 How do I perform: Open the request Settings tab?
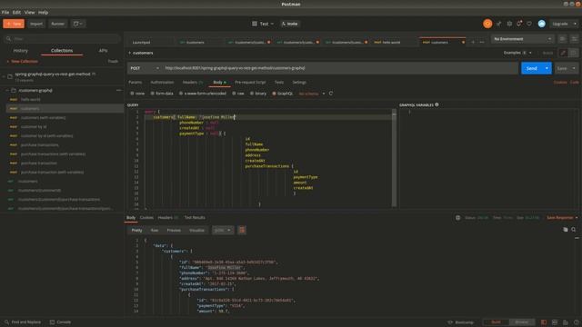click(x=299, y=83)
